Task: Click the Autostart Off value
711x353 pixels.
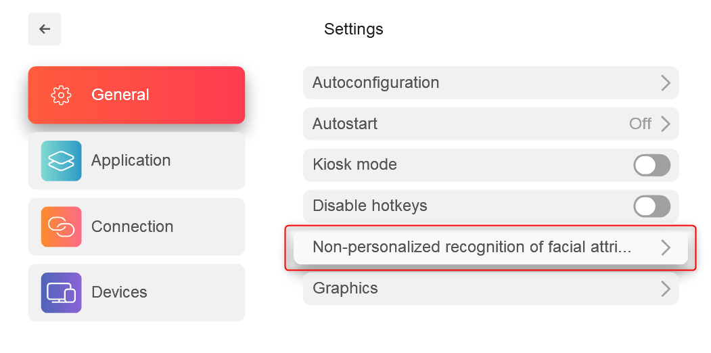Action: pos(640,124)
